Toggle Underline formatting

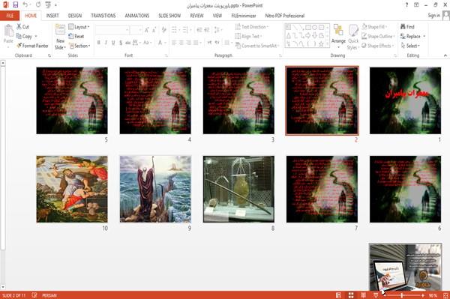click(113, 43)
